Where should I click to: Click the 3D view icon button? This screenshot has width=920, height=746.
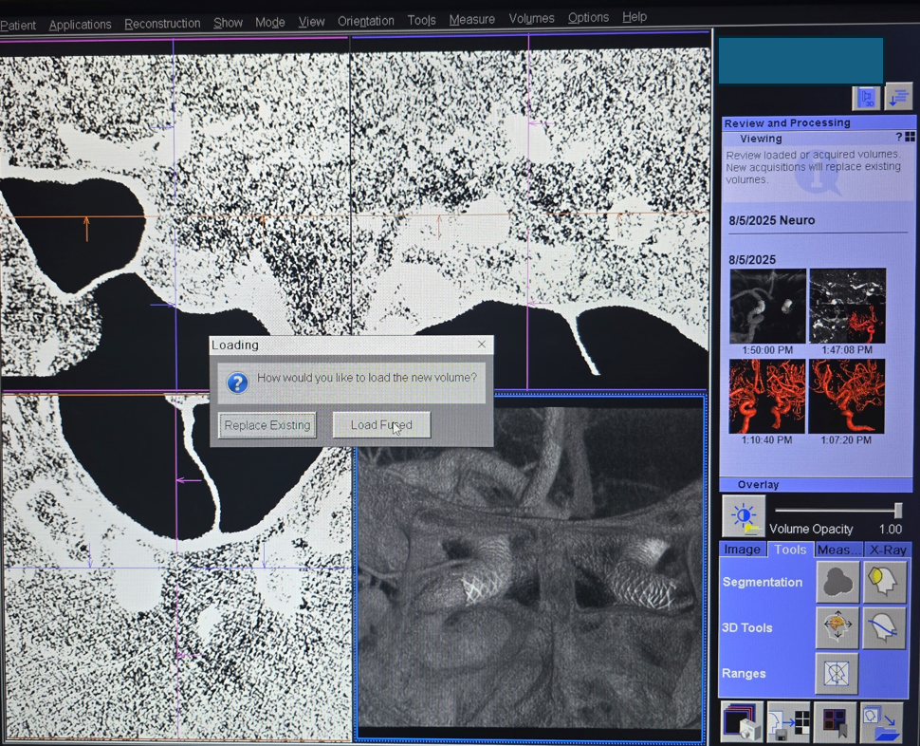pos(866,98)
